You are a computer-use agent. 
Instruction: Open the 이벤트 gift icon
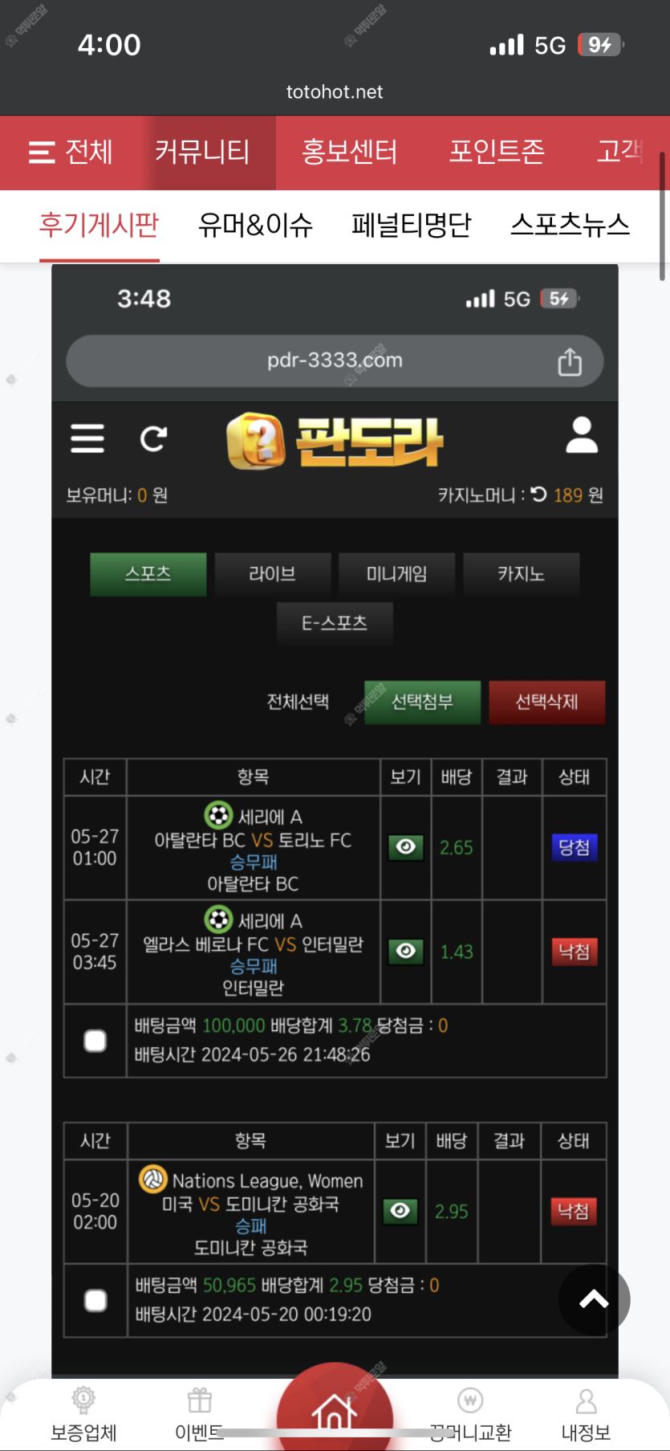pyautogui.click(x=199, y=1415)
